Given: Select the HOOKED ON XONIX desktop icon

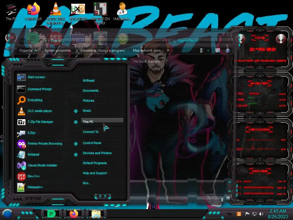Looking at the screenshot, I should pyautogui.click(x=100, y=13).
